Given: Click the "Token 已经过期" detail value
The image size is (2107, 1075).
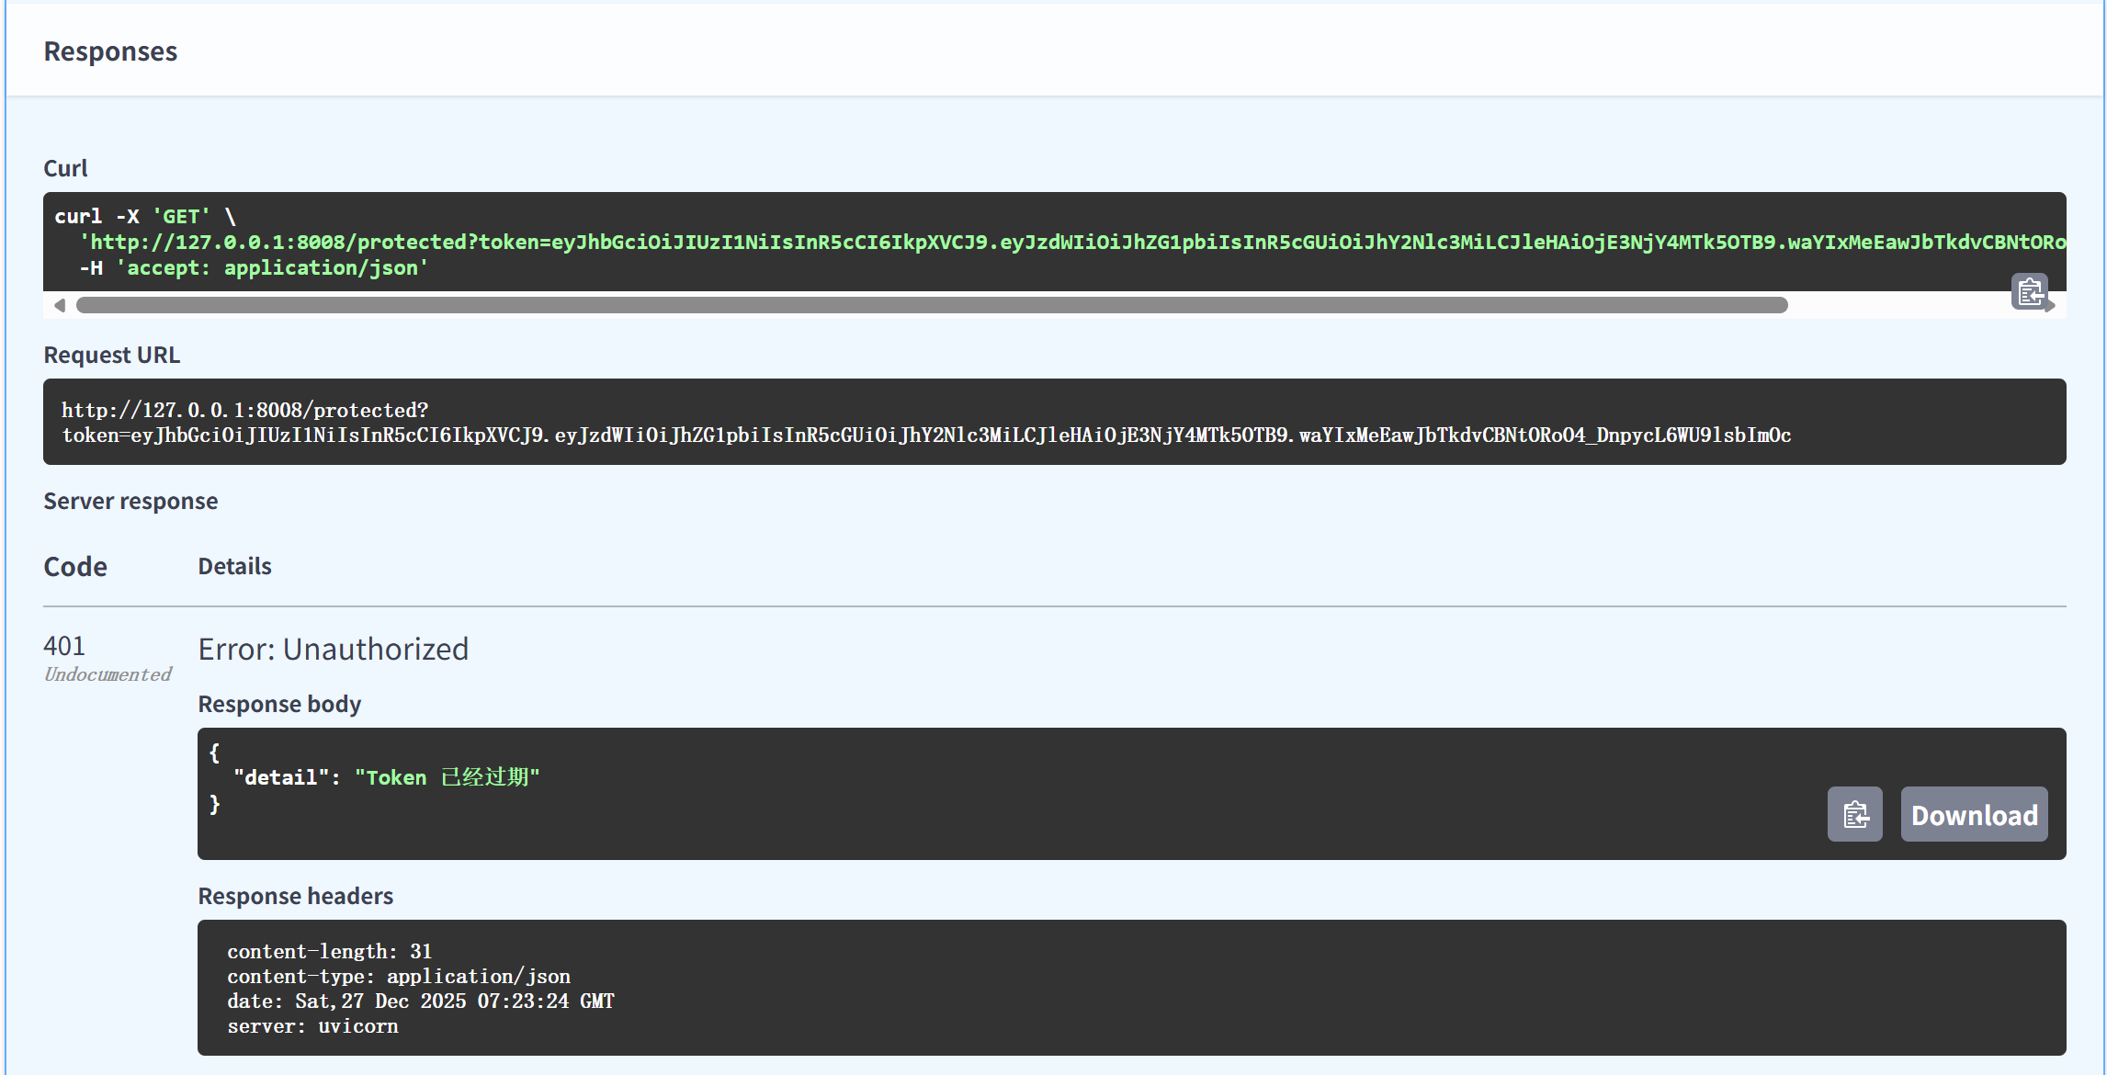Looking at the screenshot, I should 447,777.
